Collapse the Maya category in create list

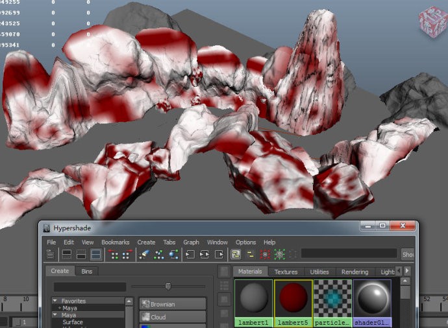click(x=56, y=315)
